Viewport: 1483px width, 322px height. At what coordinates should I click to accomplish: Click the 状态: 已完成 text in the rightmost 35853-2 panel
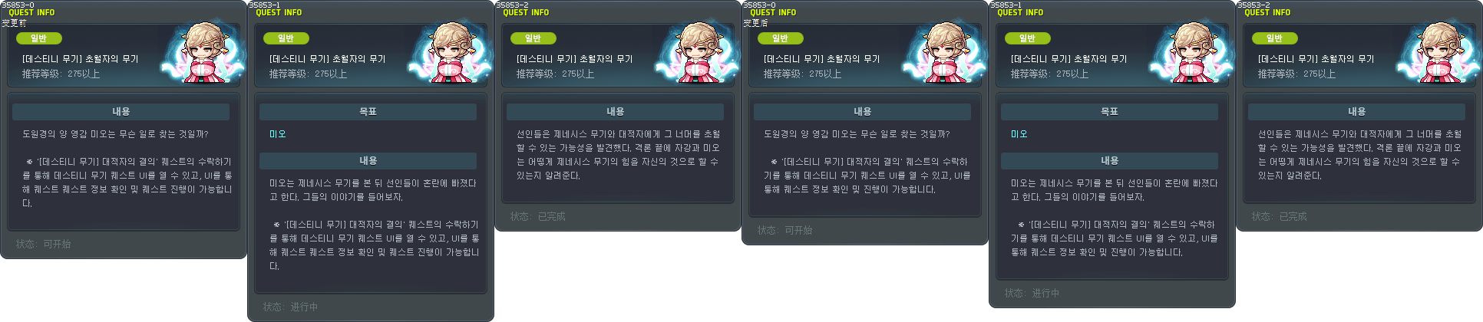(x=1279, y=216)
